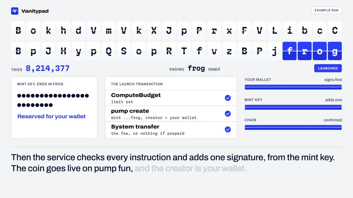353x198 pixels.
Task: Click the Vanitypad brand name
Action: tap(35, 11)
